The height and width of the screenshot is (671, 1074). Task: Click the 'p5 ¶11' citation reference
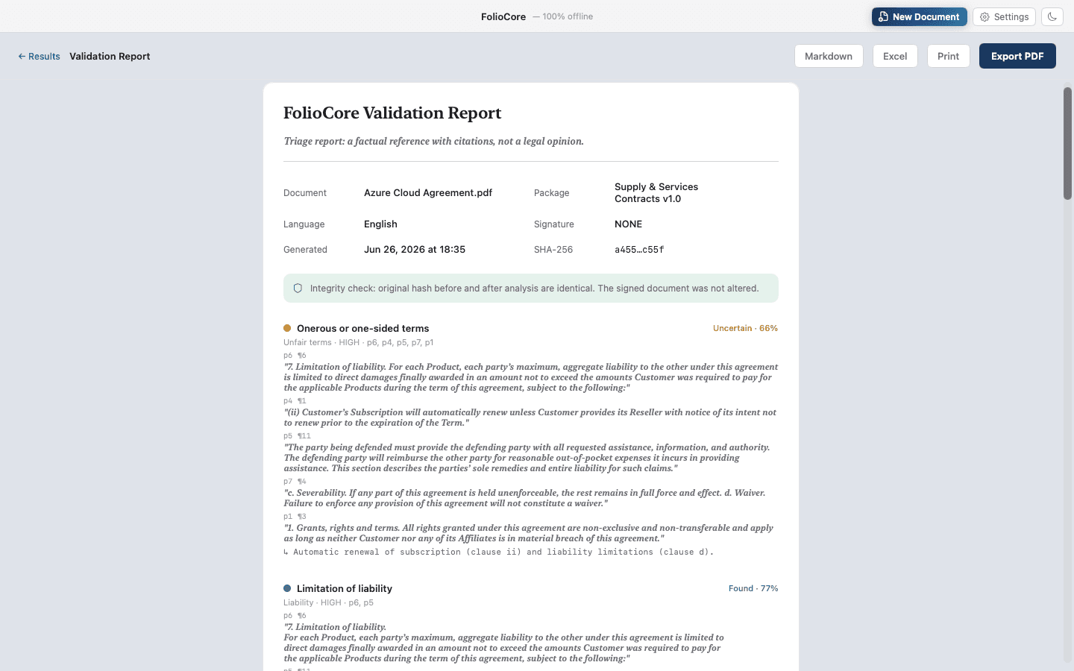tap(297, 436)
